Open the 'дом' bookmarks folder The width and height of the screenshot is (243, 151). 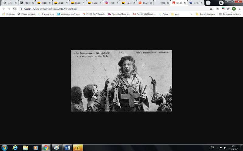point(175,14)
